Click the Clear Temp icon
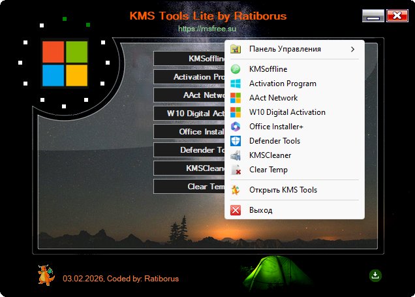 tap(236, 170)
